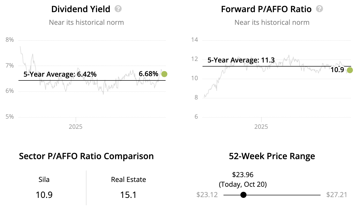360x209 pixels.
Task: Click 'Near its historical norm' under Dividend Yield
Action: click(x=86, y=22)
